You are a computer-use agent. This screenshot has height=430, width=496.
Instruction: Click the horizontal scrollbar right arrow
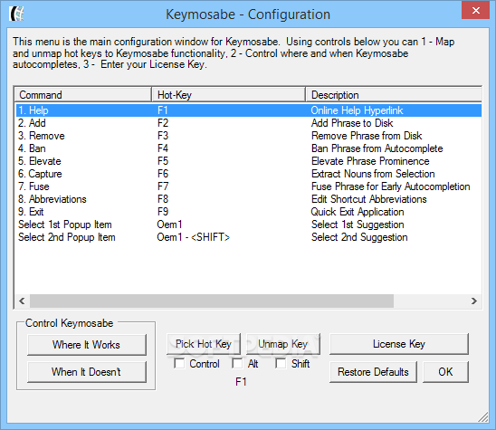click(x=473, y=301)
